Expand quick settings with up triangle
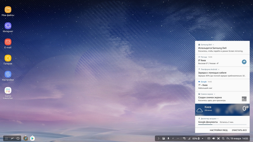This screenshot has height=142, width=253. (x=203, y=138)
